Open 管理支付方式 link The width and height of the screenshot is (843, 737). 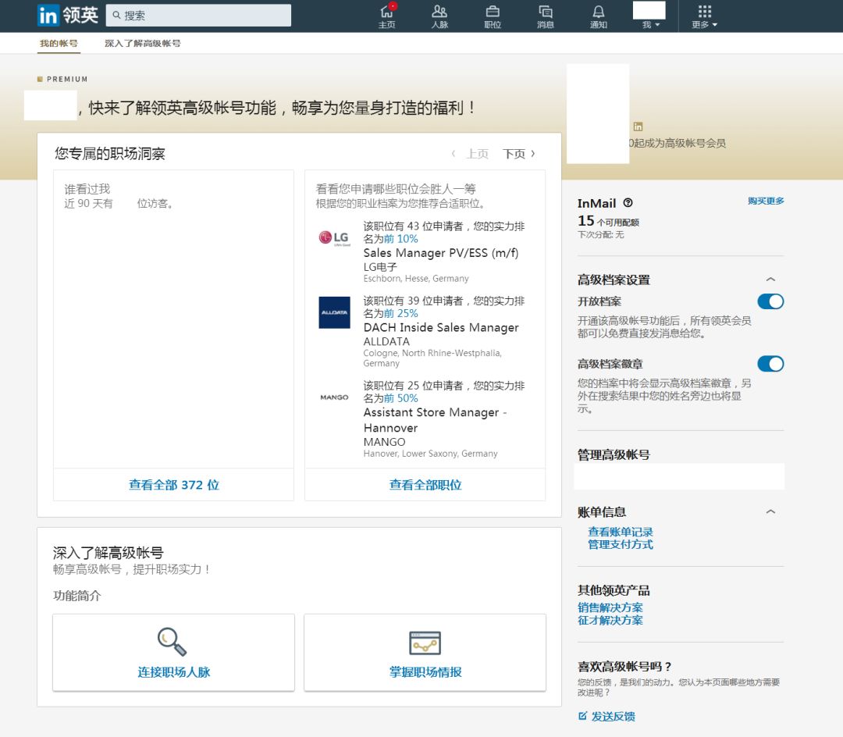pyautogui.click(x=621, y=544)
